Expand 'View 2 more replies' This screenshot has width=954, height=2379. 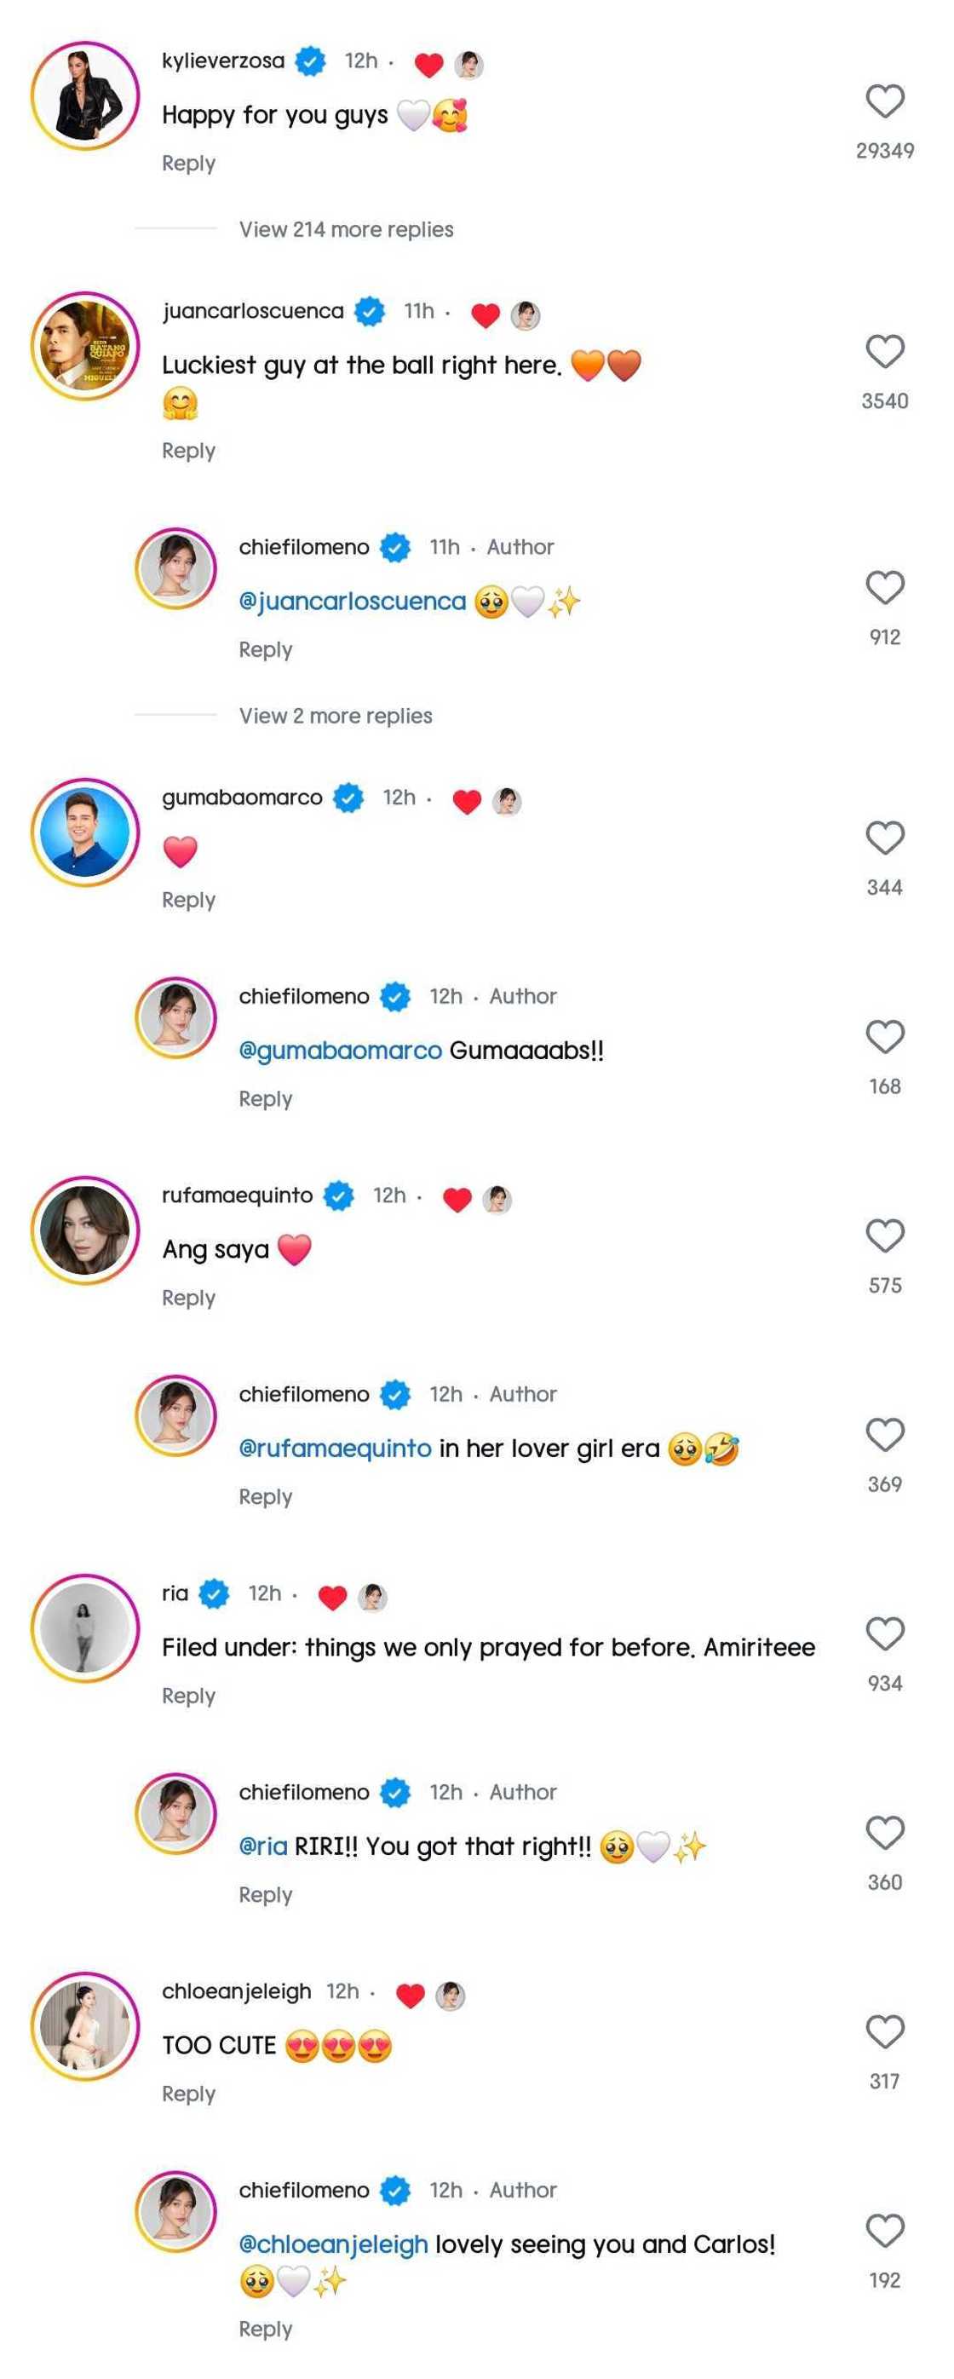(336, 716)
